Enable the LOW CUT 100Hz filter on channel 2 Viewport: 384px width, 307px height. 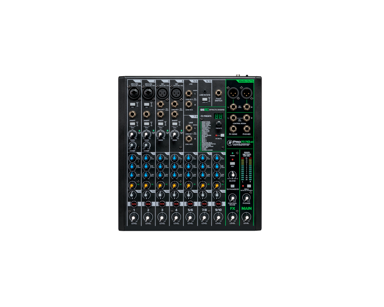[146, 123]
